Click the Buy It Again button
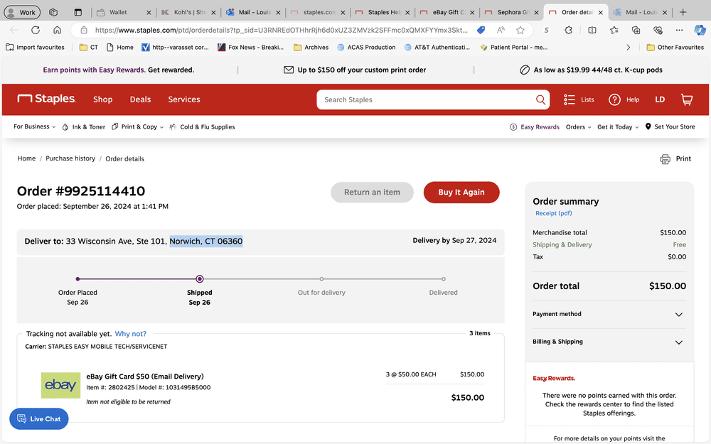 pyautogui.click(x=461, y=192)
